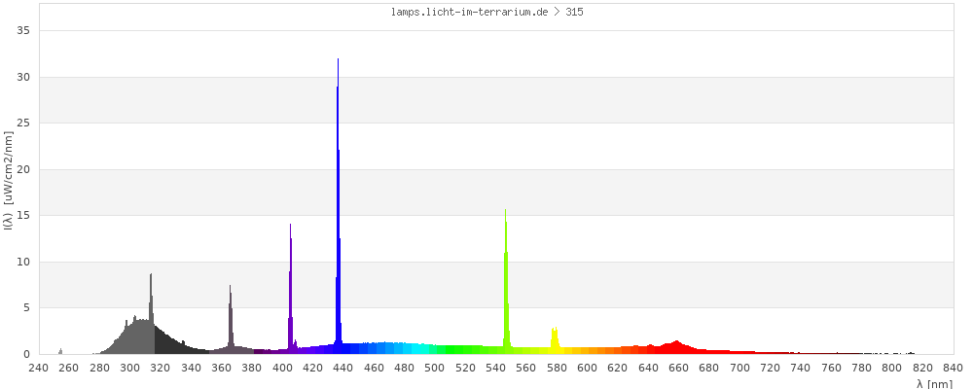Click the yellow double peak near 578 nm

[555, 340]
